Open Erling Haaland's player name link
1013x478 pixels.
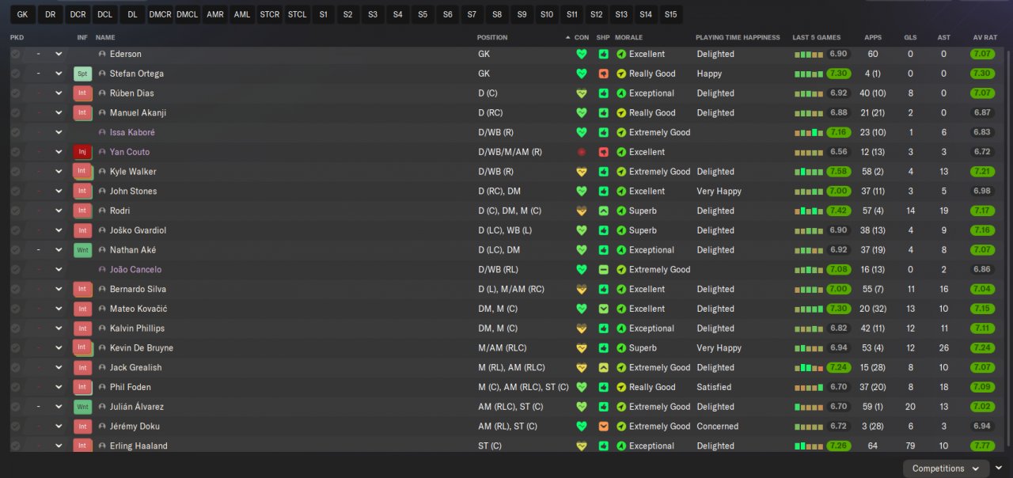tap(138, 446)
